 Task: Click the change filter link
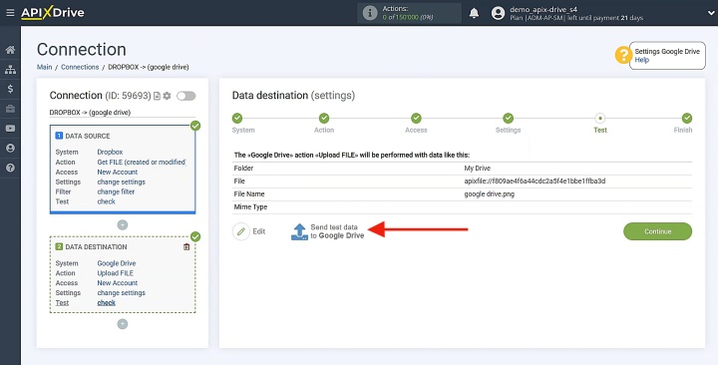(116, 191)
